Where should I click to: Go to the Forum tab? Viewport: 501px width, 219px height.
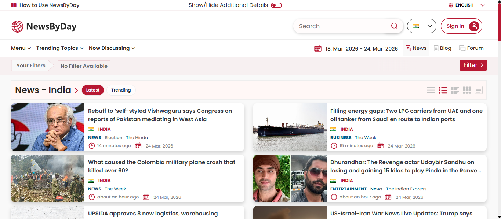pos(471,48)
